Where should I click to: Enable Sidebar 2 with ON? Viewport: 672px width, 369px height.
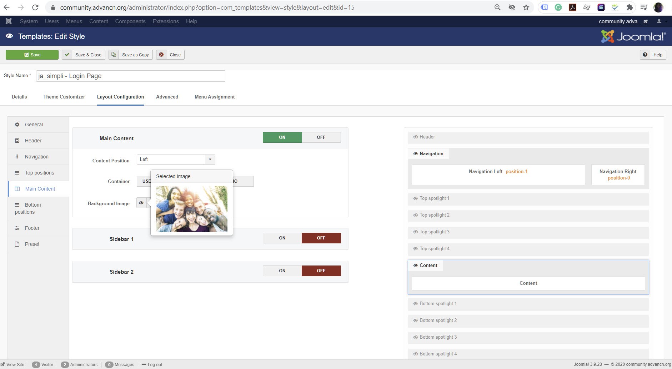[282, 271]
